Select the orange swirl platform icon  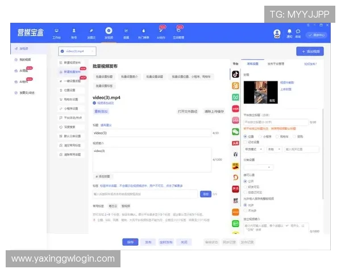click(x=235, y=177)
